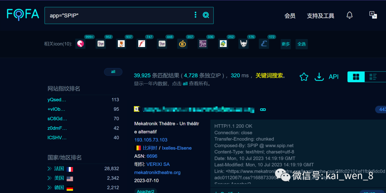Screen dimensions: 386x193
Task: Open the 支持及工具 menu
Action: pos(320,16)
